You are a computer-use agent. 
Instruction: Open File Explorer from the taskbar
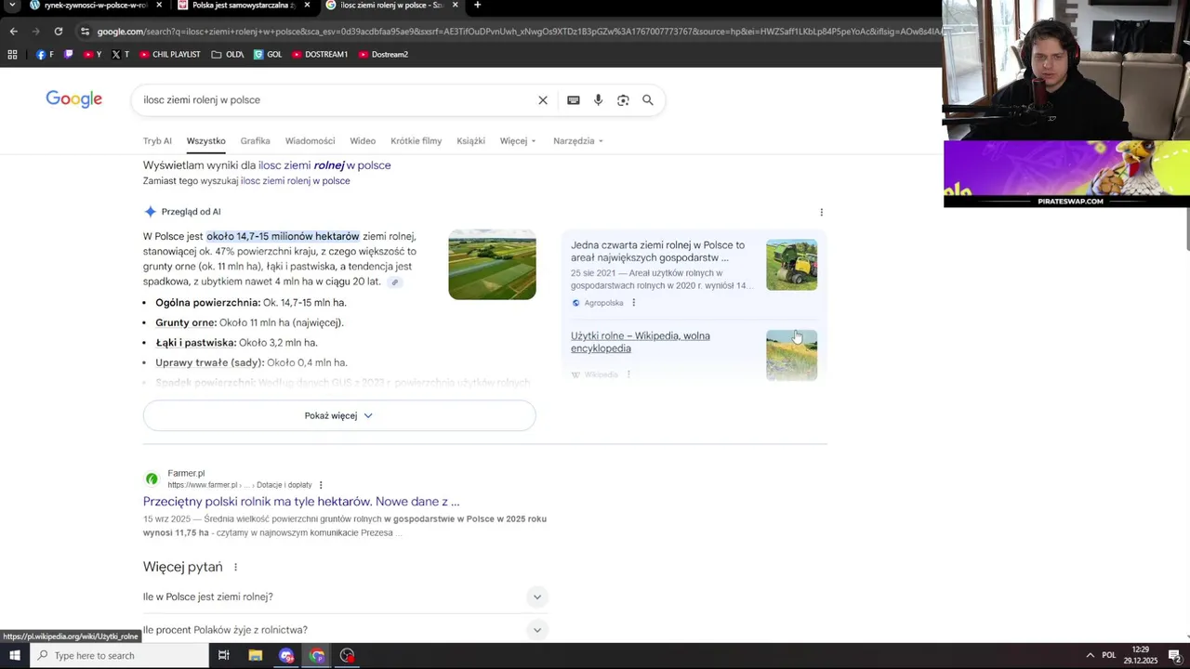(255, 656)
